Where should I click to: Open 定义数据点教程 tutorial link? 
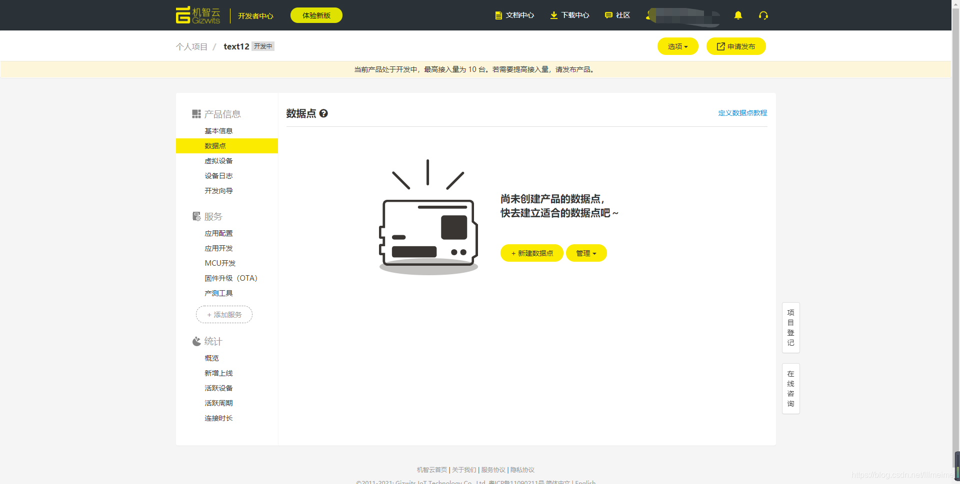(742, 113)
